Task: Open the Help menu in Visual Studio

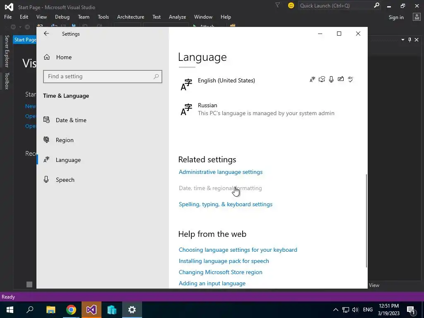Action: tap(226, 17)
